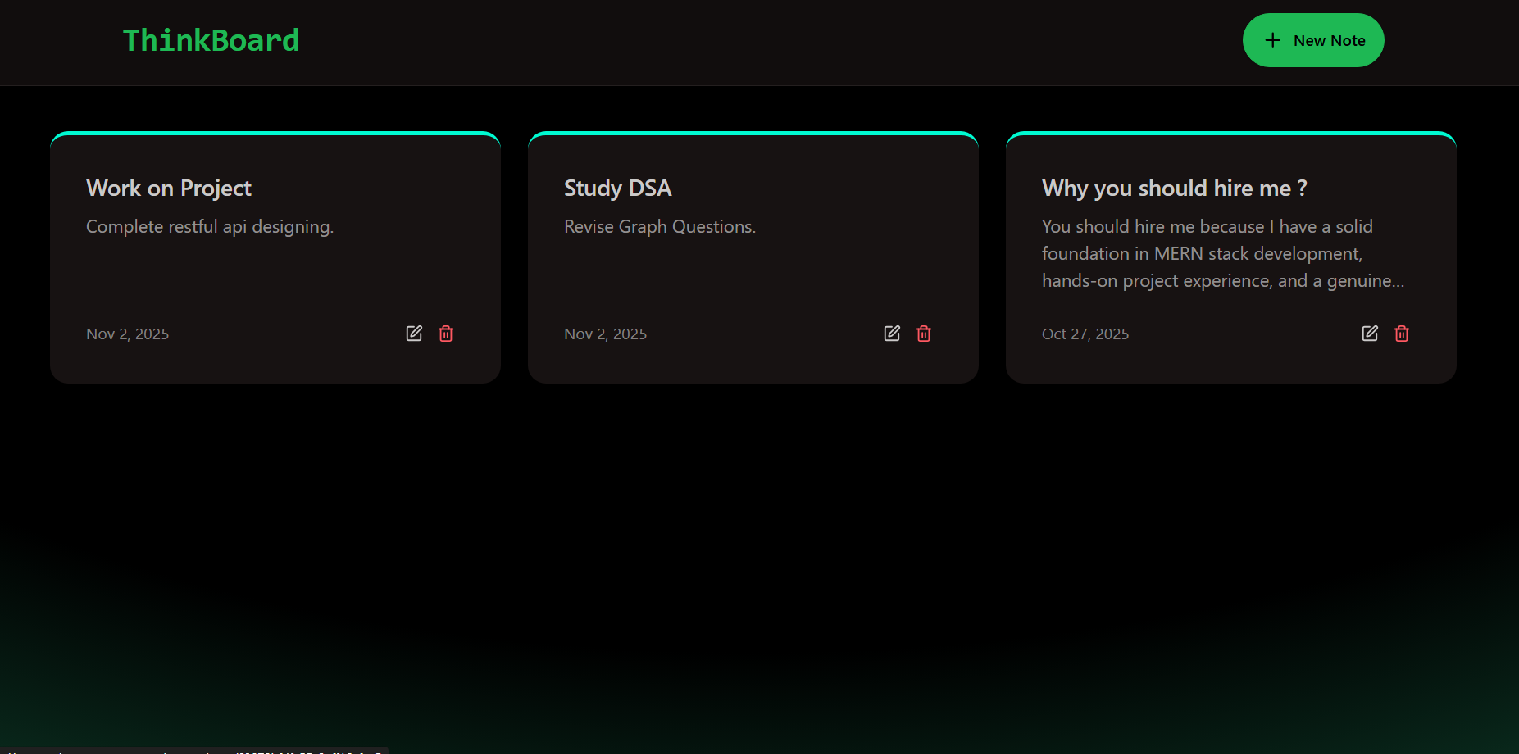Click Nov 2, 2025 date on Study DSA
Viewport: 1519px width, 754px height.
pyautogui.click(x=605, y=334)
